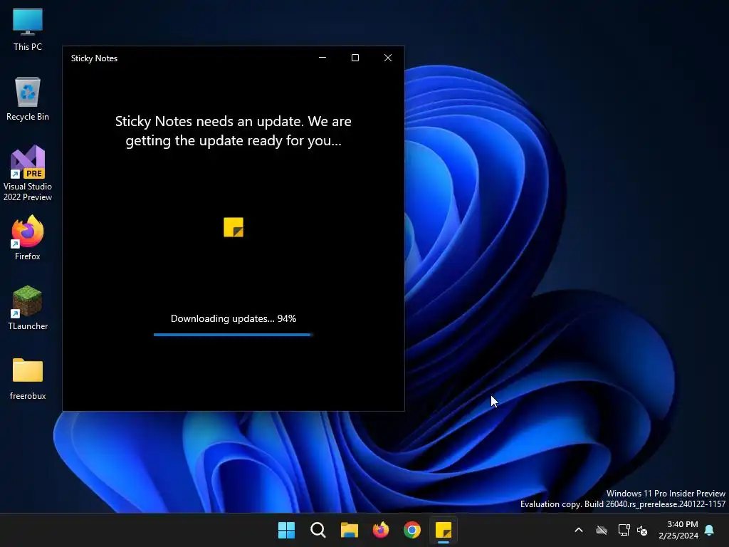Image resolution: width=729 pixels, height=547 pixels.
Task: Click the OneDrive cloud tray icon
Action: pos(602,530)
